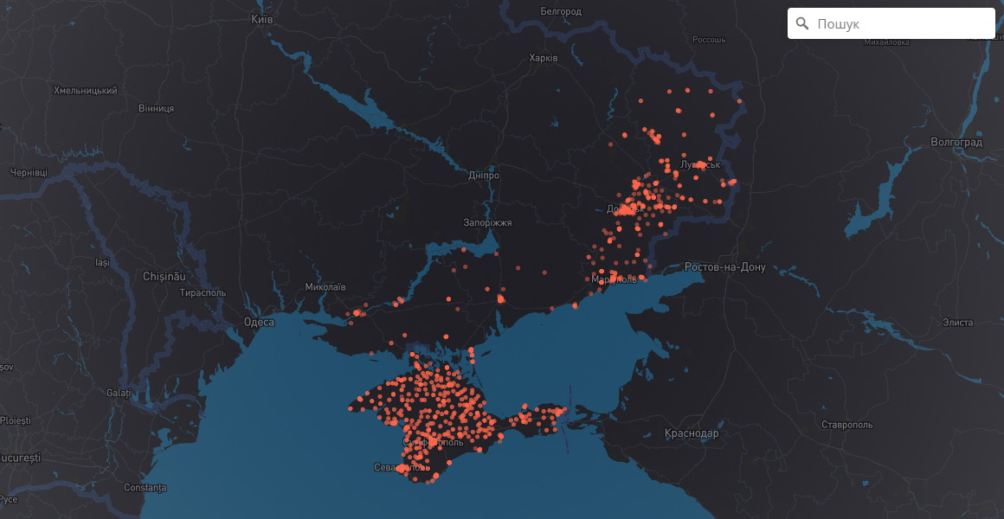
Task: Click the Одеса city label
Action: coord(259,322)
